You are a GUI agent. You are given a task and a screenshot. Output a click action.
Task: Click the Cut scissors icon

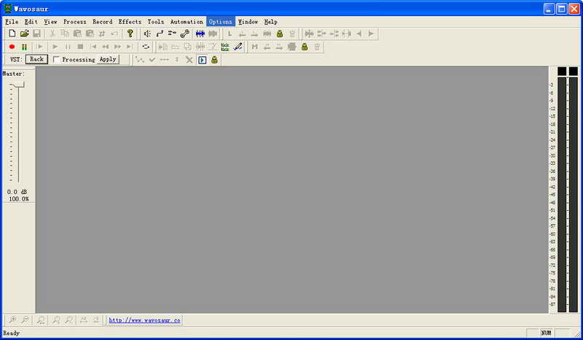(52, 34)
